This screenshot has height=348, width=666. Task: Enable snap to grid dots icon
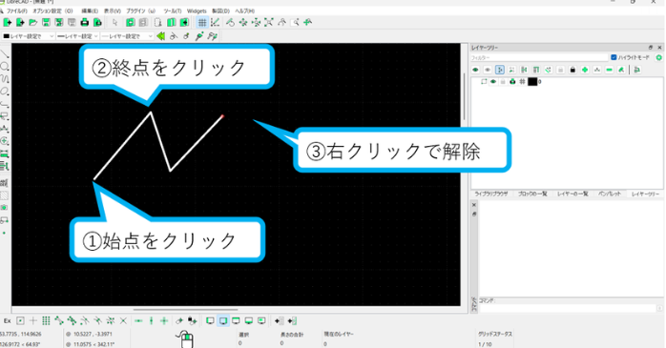47,321
